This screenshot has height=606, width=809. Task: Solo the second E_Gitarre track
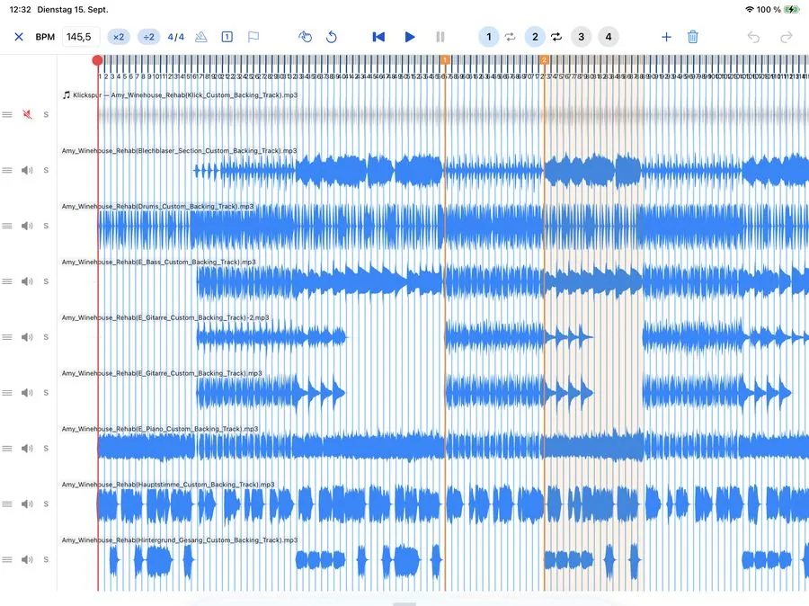(46, 393)
